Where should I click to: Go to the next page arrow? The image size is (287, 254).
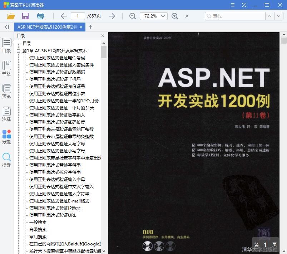112,16
